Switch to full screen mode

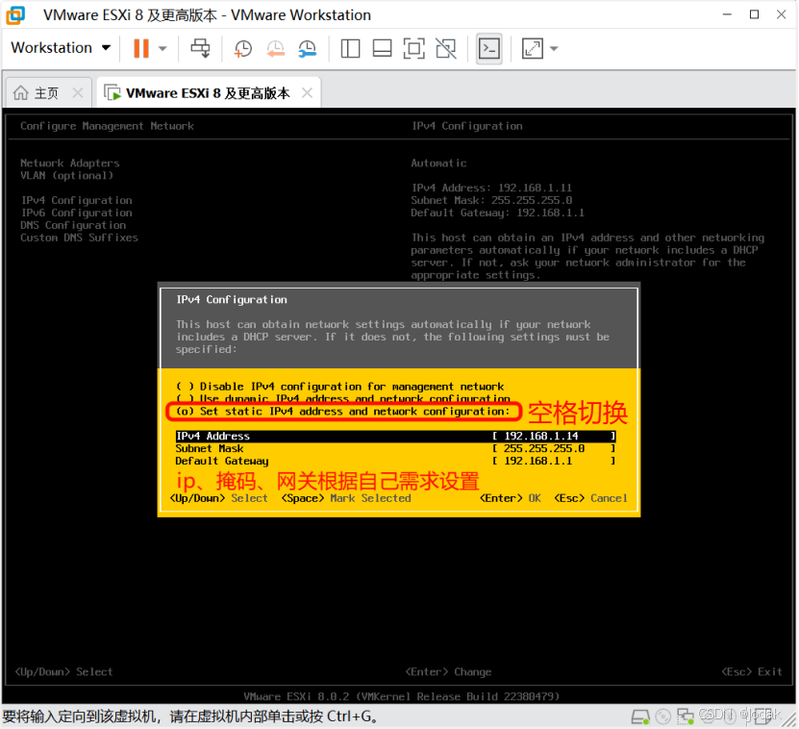[x=413, y=48]
